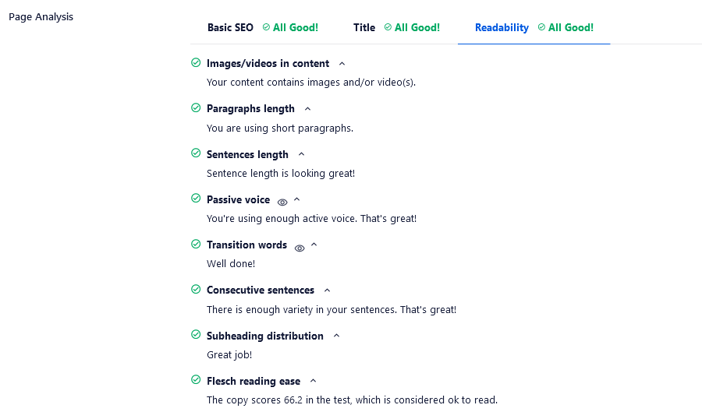Image resolution: width=702 pixels, height=419 pixels.
Task: Click the Page Analysis label
Action: (41, 17)
